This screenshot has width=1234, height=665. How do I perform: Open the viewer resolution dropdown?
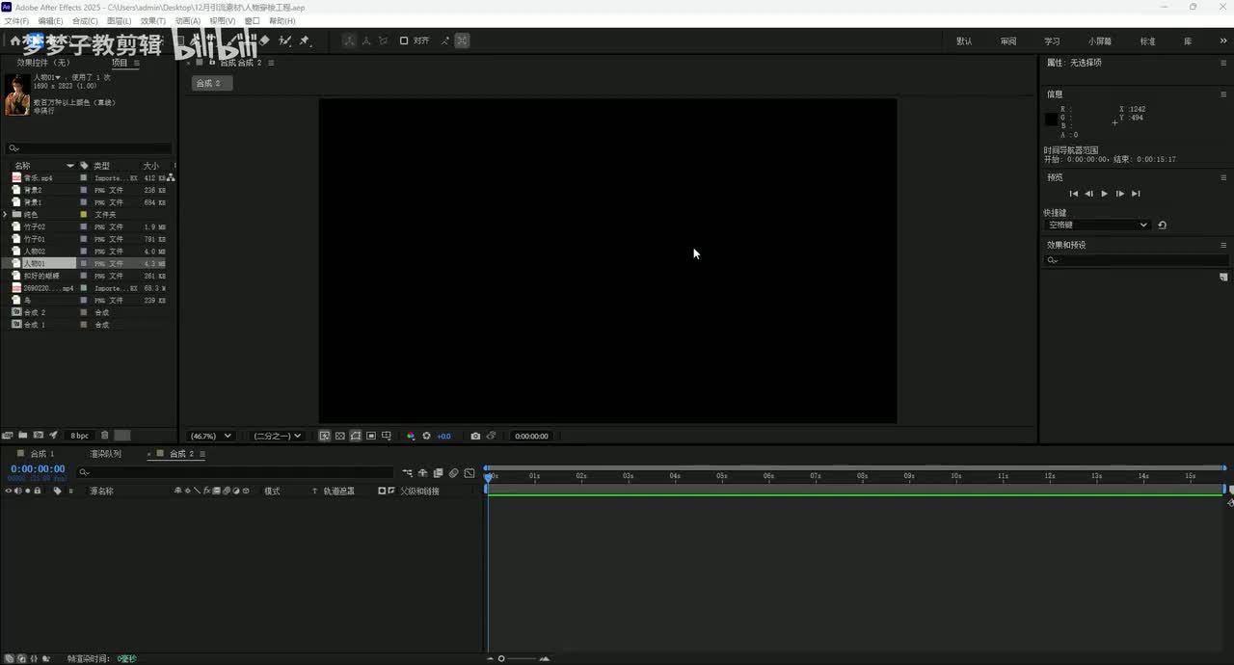coord(278,436)
